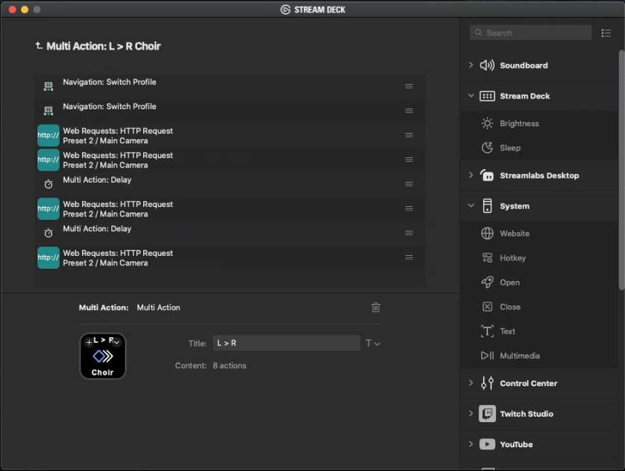Expand the Control Center chevron

(471, 383)
